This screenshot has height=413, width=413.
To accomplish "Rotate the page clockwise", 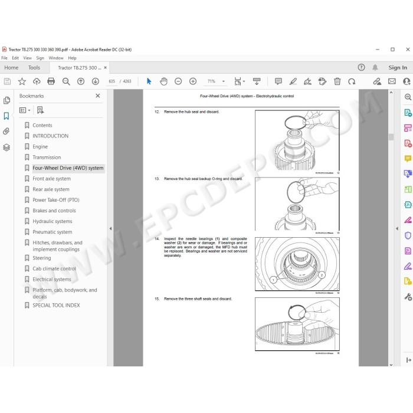I will pyautogui.click(x=352, y=81).
